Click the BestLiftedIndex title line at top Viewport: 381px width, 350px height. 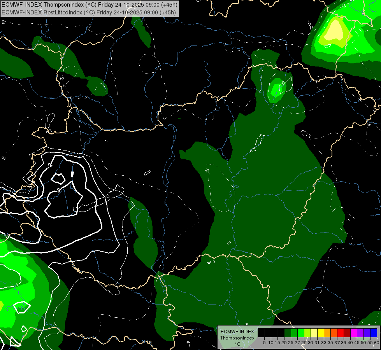pos(89,12)
